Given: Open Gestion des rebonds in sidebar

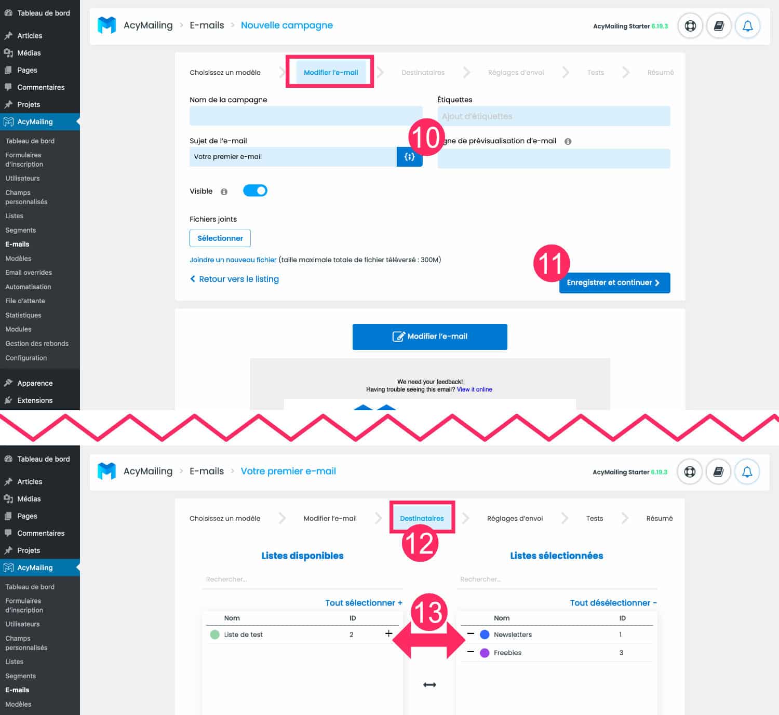Looking at the screenshot, I should [x=37, y=343].
